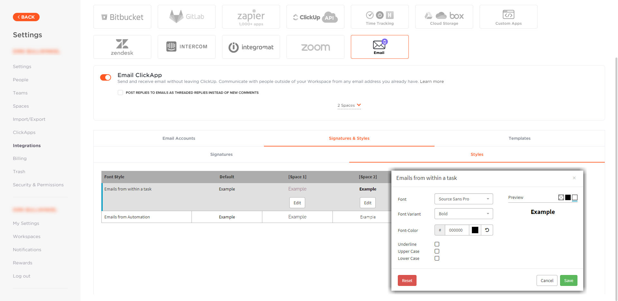
Task: Select the black preview background swatch
Action: click(x=568, y=197)
